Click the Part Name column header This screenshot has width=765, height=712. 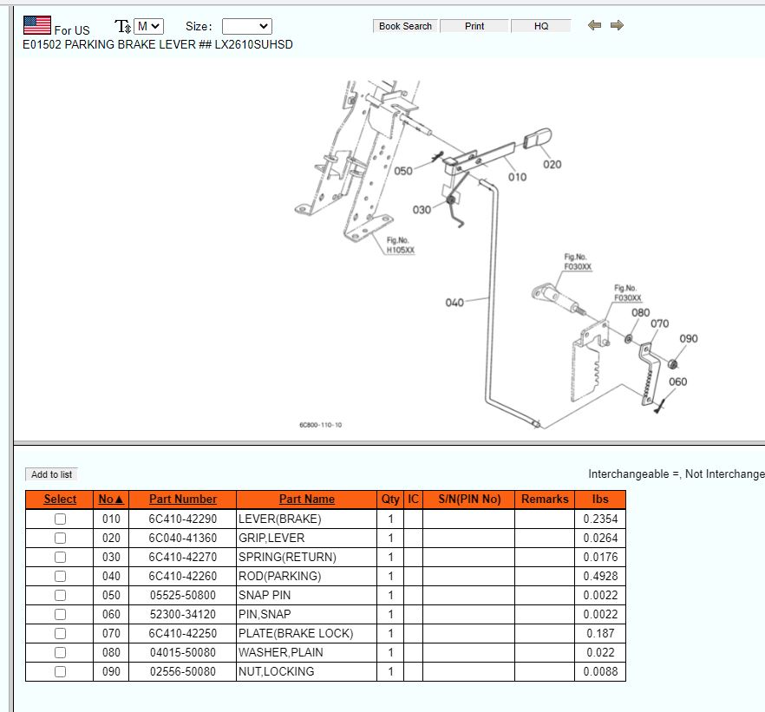click(x=306, y=500)
